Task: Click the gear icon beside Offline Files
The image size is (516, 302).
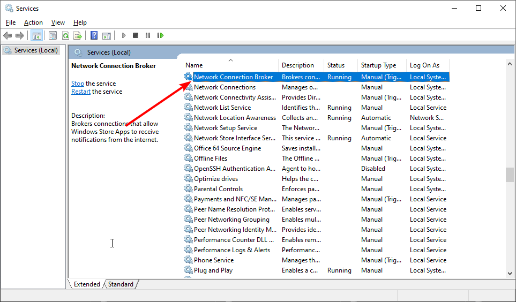Action: [x=188, y=158]
